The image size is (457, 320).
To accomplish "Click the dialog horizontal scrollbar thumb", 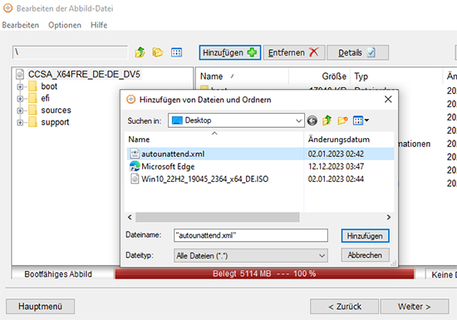I will (x=218, y=218).
